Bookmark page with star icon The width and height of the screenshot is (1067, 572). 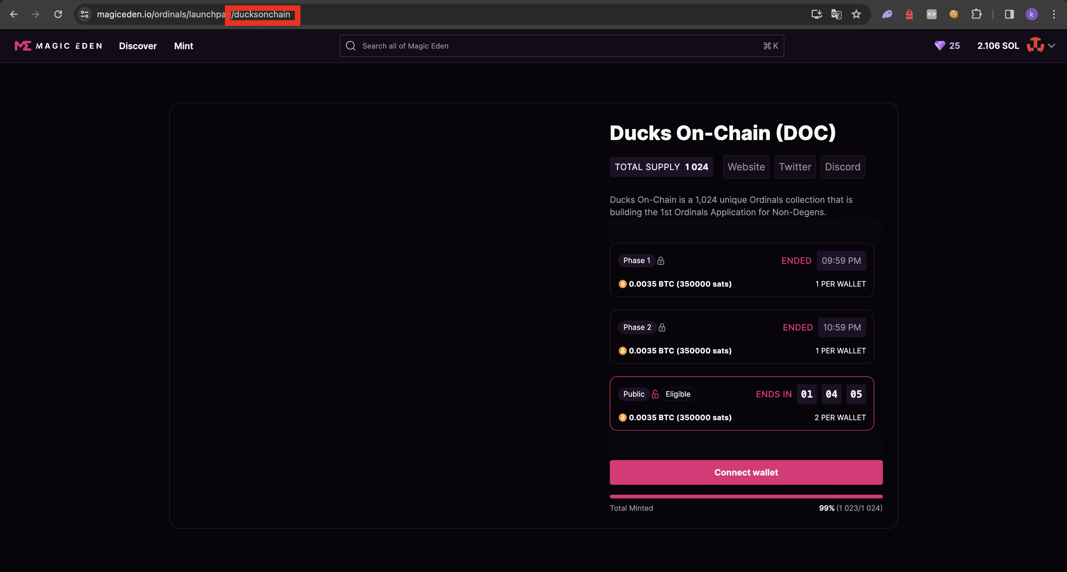[x=856, y=15]
